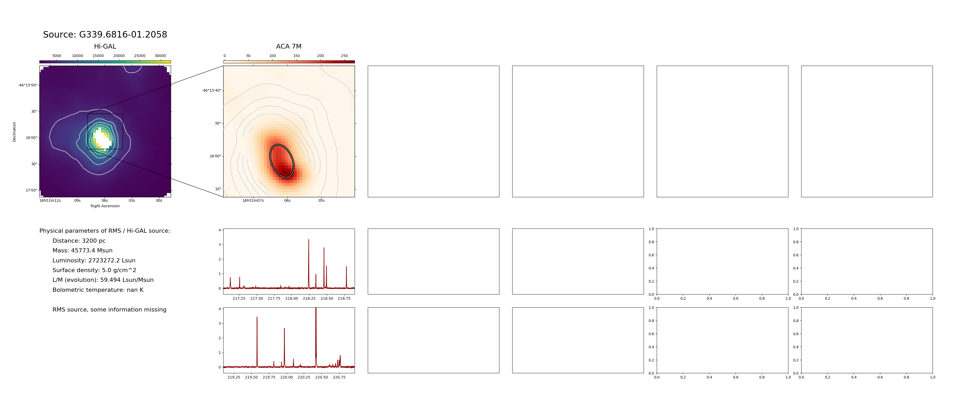This screenshot has width=972, height=394.
Task: Click the "Declination" axis label
Action: 14,132
